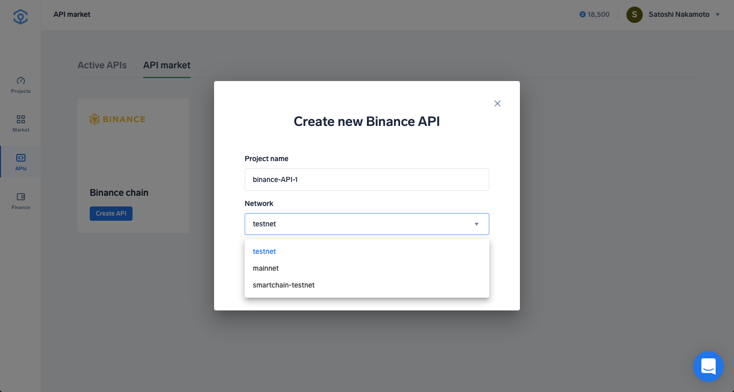Viewport: 734px width, 392px height.
Task: Click the user avatar with letter S
Action: [x=634, y=14]
